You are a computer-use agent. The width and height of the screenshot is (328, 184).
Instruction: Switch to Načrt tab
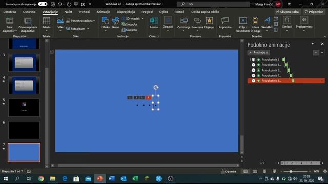tap(68, 12)
